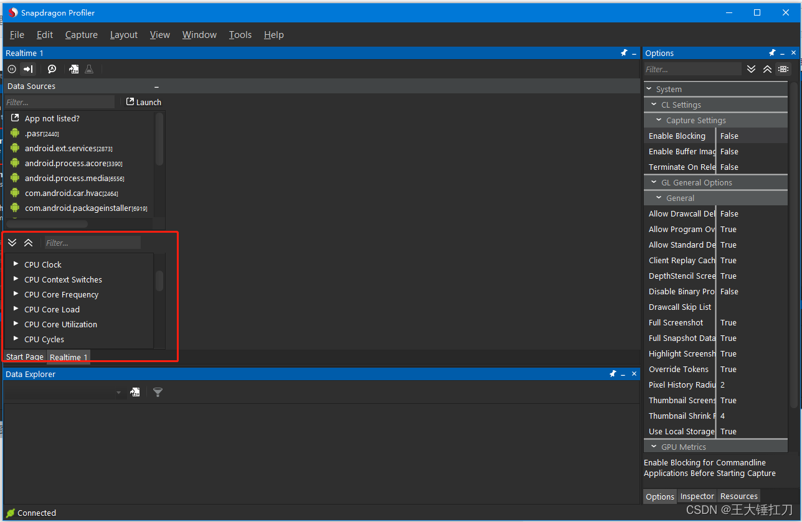Pause the realtime capture

pos(12,69)
